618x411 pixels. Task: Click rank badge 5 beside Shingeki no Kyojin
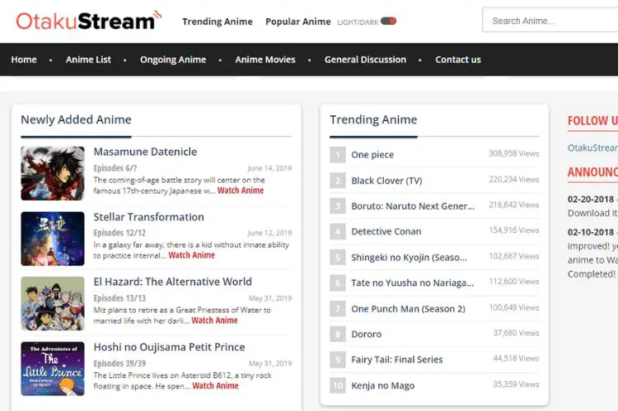click(338, 257)
